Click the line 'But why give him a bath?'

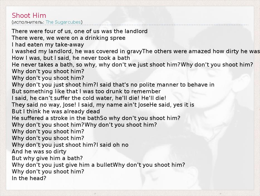point(47,158)
